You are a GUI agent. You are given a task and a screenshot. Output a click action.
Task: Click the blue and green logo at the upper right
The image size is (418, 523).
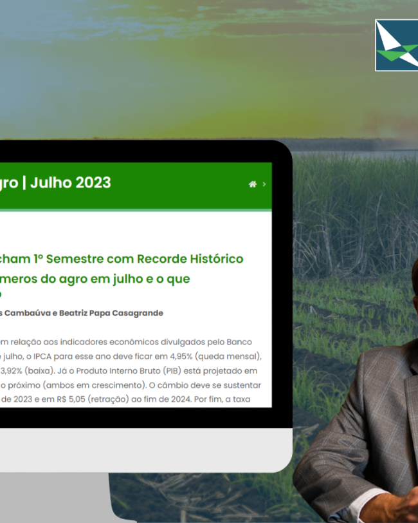[x=396, y=45]
